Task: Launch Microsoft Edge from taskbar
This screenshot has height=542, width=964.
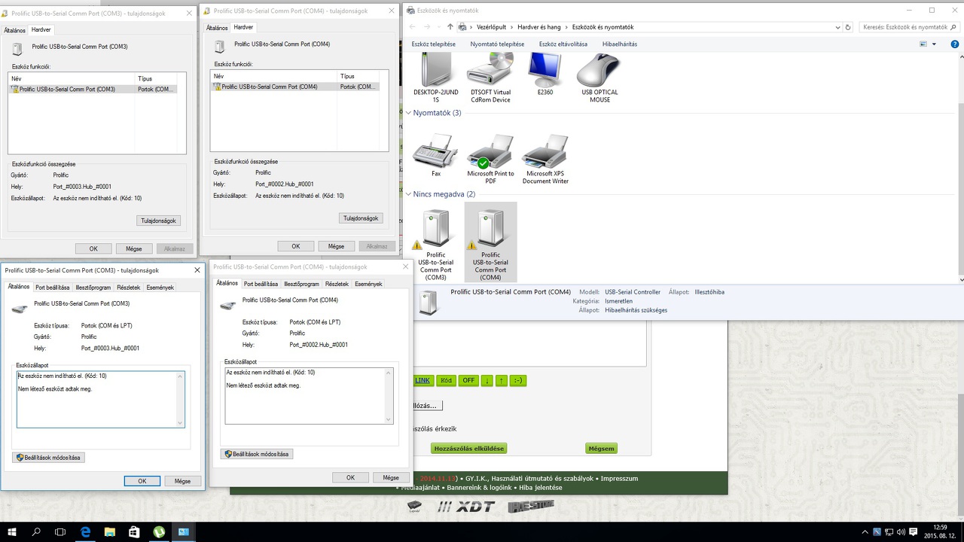Action: coord(85,531)
